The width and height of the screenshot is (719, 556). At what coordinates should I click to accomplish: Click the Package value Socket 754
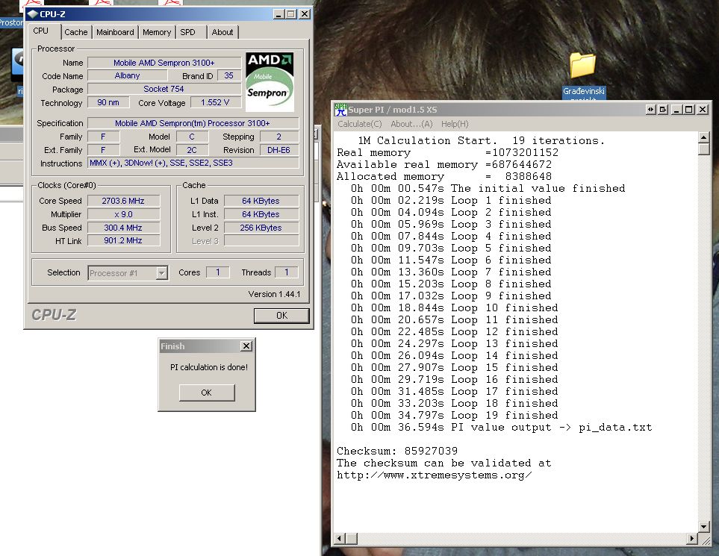(164, 89)
